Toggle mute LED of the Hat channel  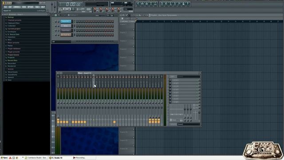[x=53, y=30]
